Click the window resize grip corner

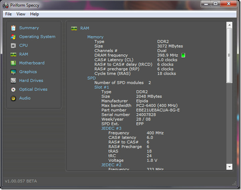coord(235,183)
